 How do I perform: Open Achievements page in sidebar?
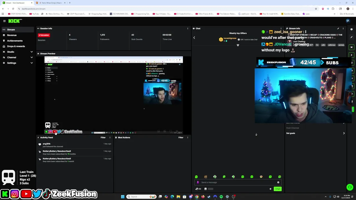click(x=18, y=41)
